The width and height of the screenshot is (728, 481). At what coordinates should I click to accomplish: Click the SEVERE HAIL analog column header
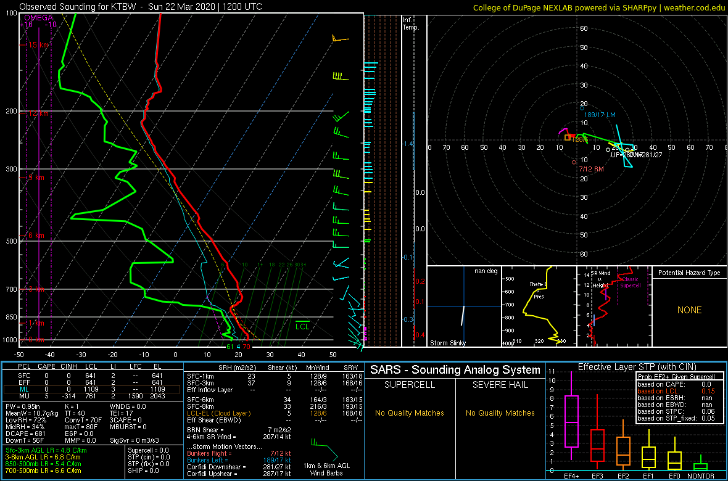click(500, 385)
